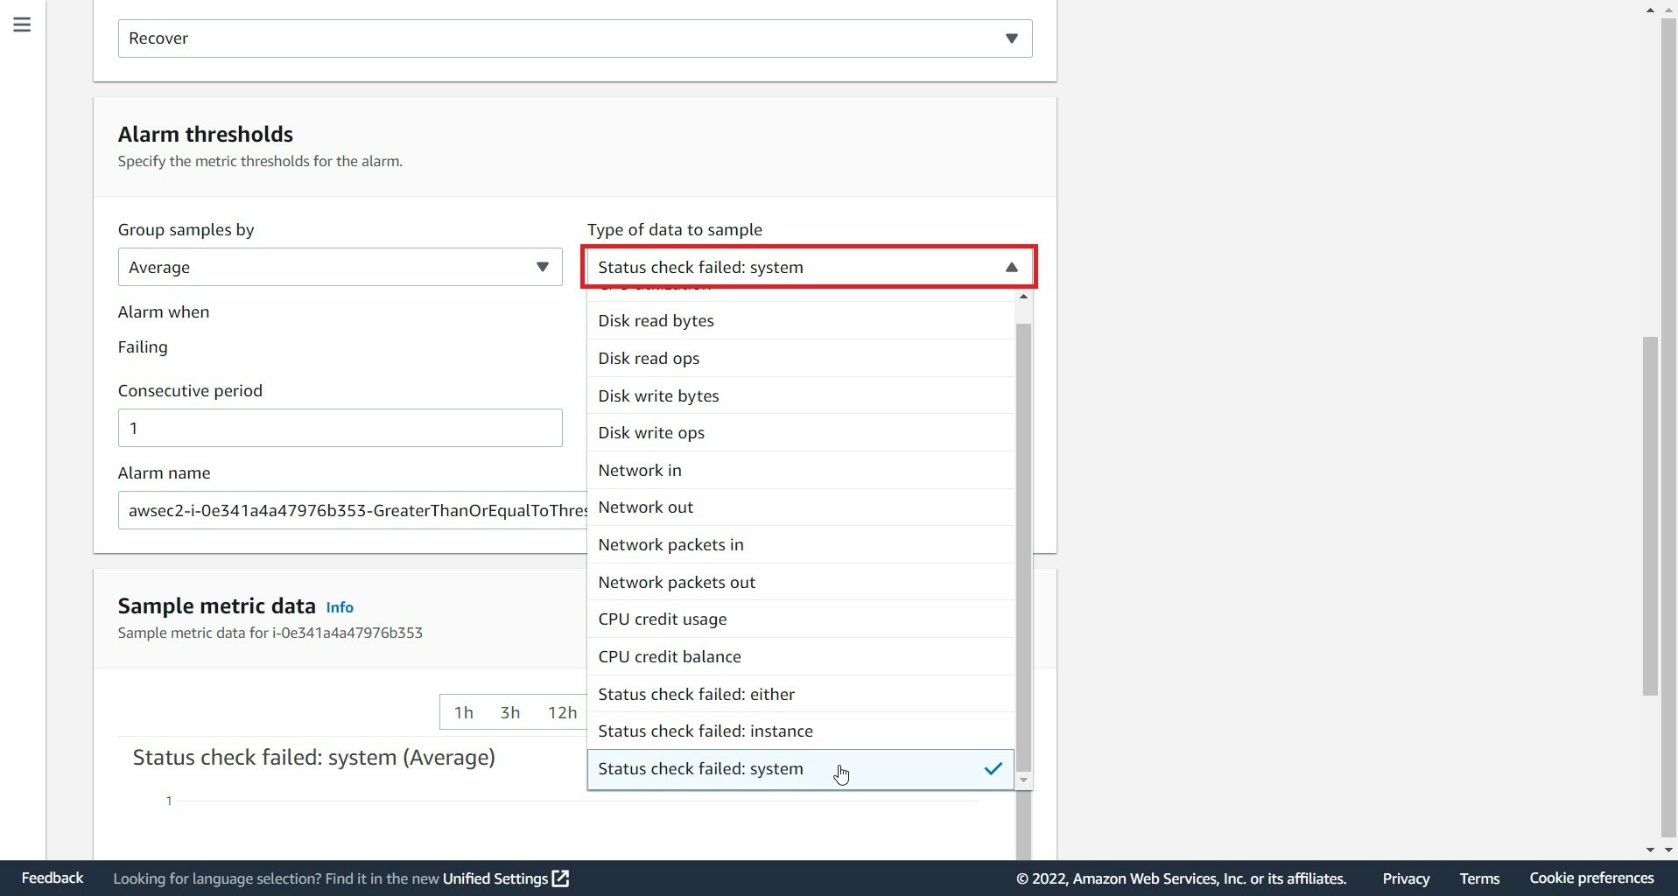The image size is (1678, 896).
Task: Click the scrollbar down arrow in the metric list
Action: pyautogui.click(x=1023, y=780)
